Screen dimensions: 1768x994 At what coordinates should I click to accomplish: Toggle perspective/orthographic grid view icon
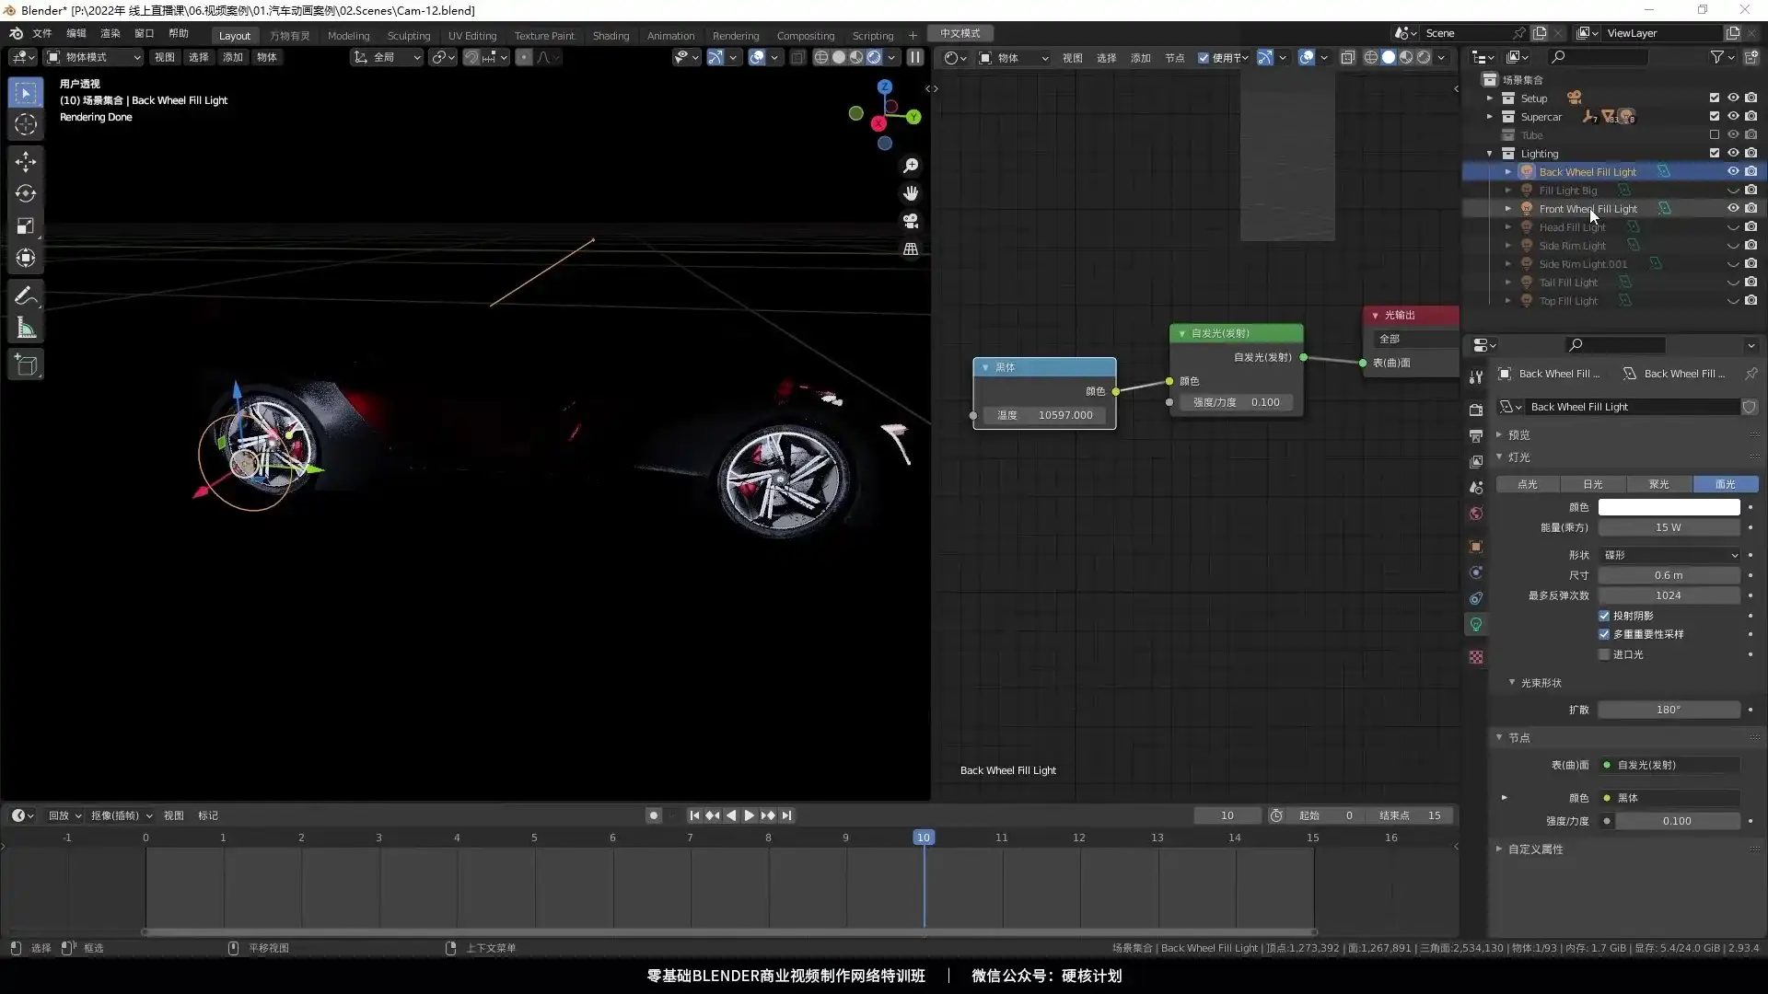(x=911, y=249)
